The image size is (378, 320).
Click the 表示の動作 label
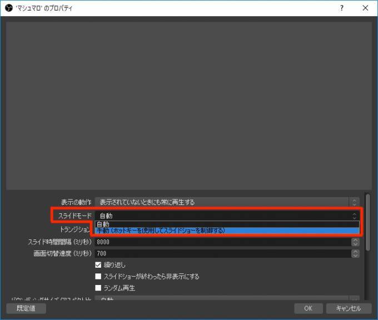click(76, 202)
